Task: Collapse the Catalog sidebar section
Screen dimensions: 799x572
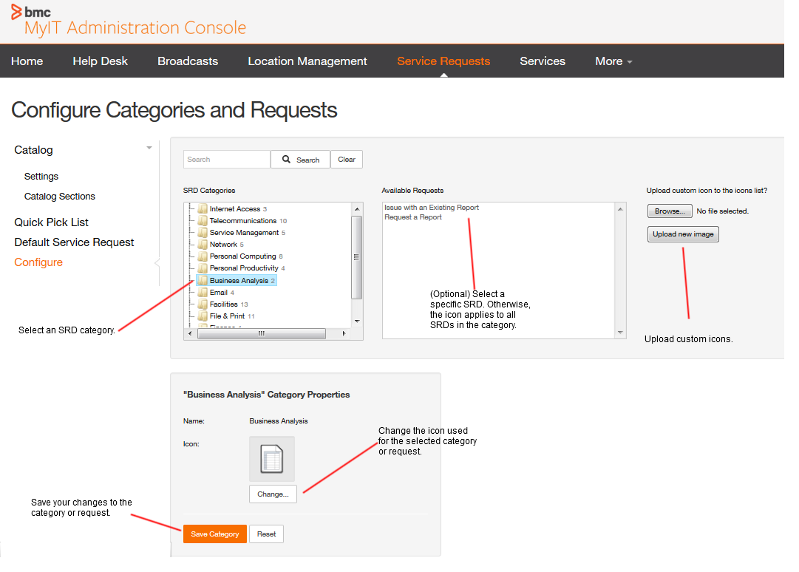Action: pos(149,149)
